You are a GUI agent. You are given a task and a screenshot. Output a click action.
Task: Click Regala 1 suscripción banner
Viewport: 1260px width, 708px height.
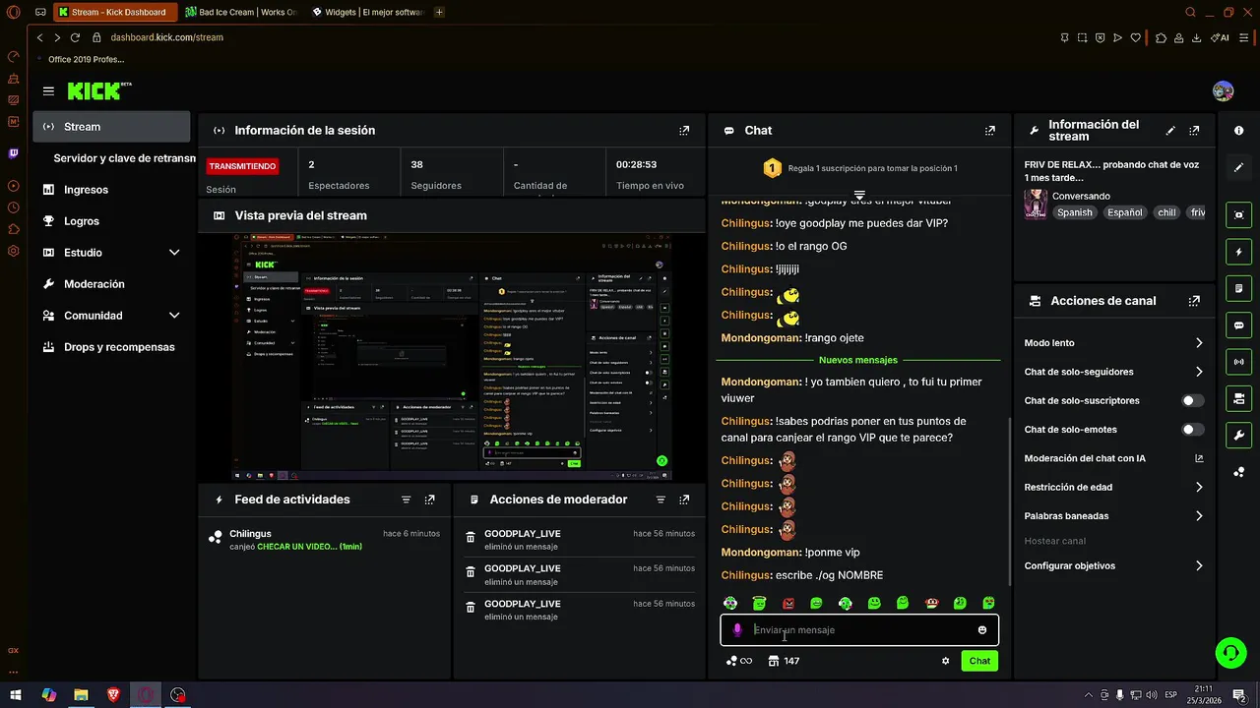(859, 168)
